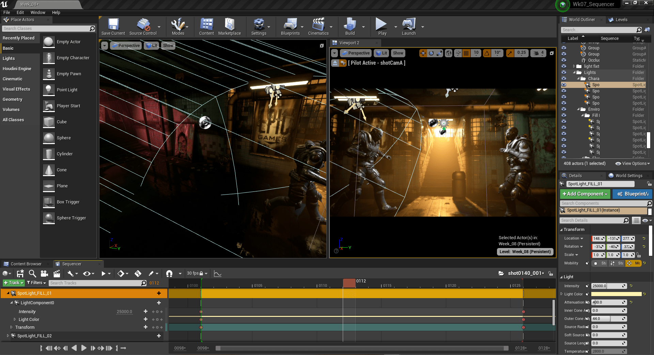654x355 pixels.
Task: Toggle visibility of the Enviro folder
Action: click(x=564, y=109)
